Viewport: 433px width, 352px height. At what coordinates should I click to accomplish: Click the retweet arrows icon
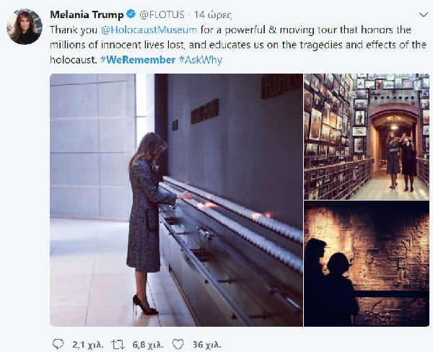coord(118,345)
